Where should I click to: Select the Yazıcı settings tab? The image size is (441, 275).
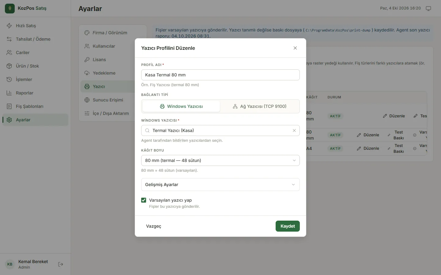[x=108, y=86]
